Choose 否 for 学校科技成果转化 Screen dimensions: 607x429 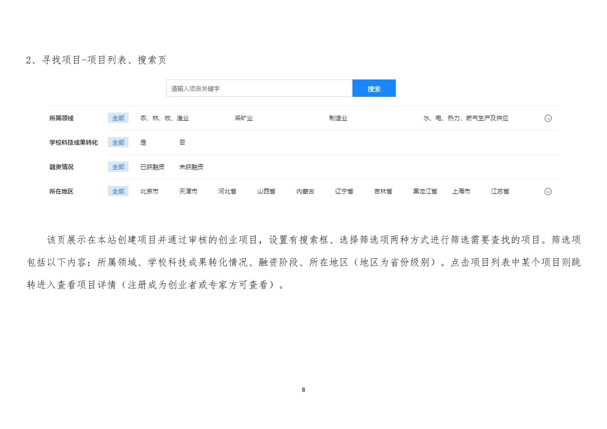tap(182, 142)
